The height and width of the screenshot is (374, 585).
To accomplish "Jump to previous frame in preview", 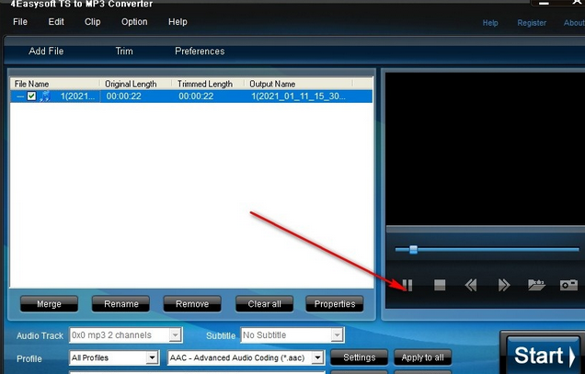I will (471, 285).
